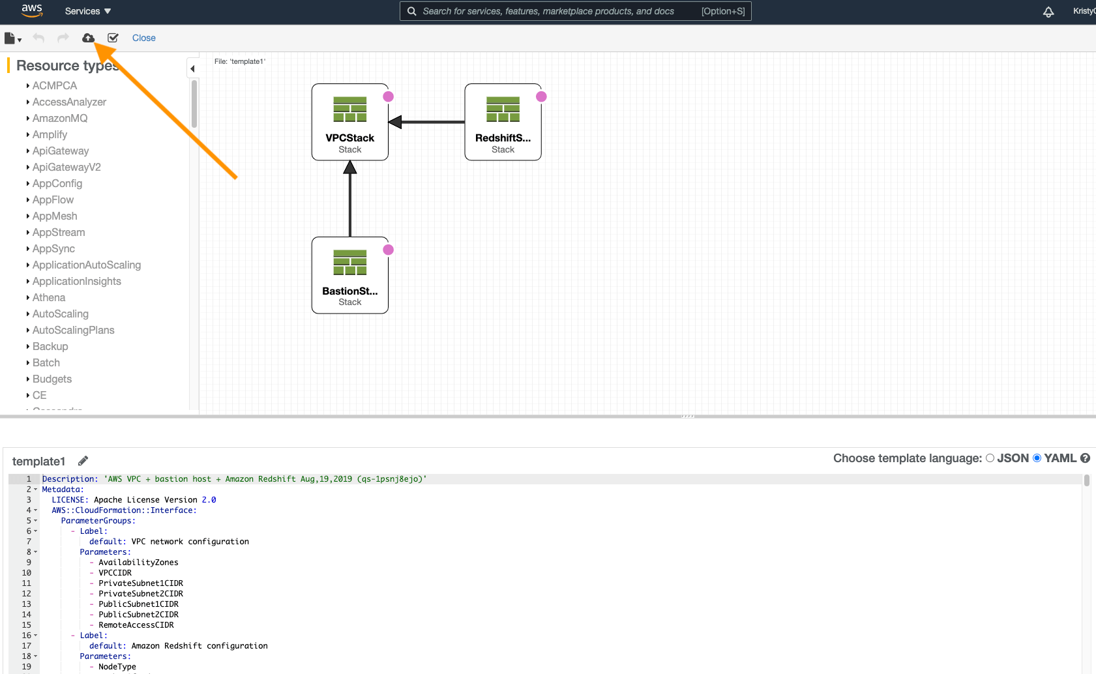Undo the last designer action

click(38, 38)
